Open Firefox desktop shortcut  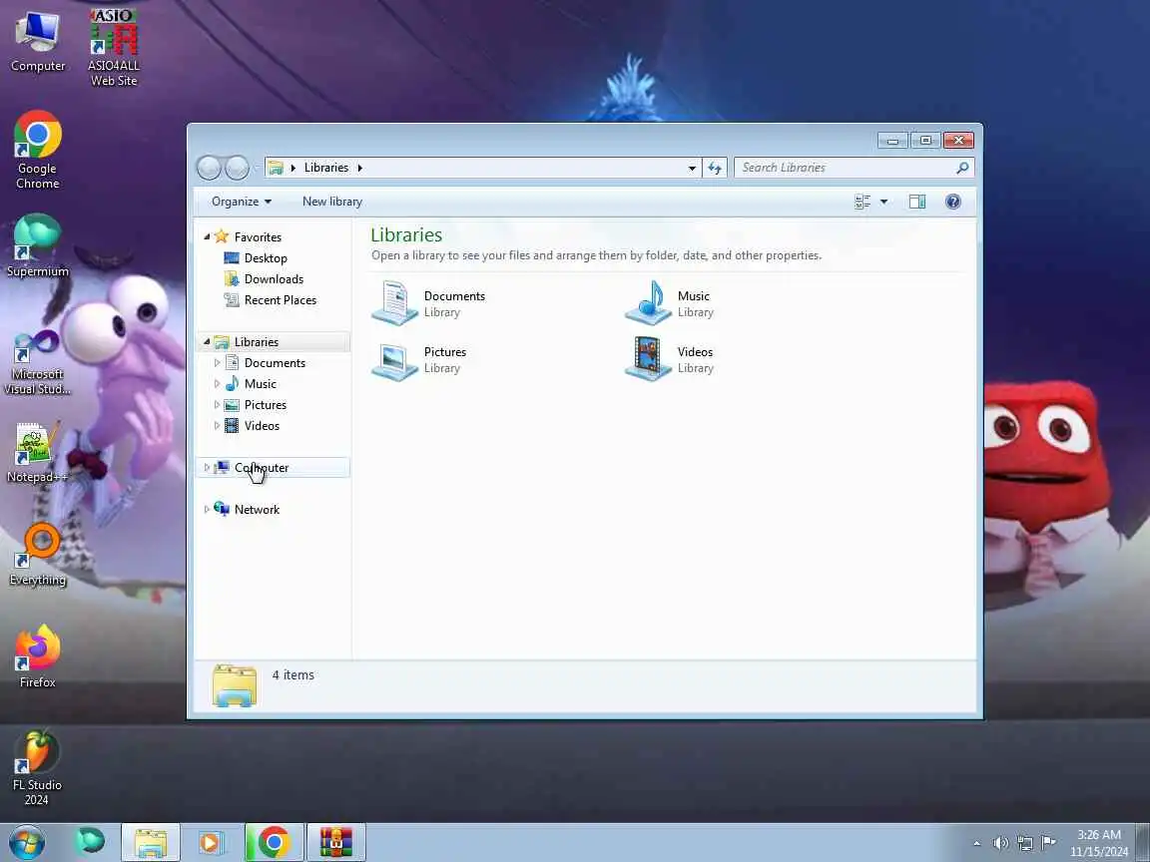coord(37,656)
